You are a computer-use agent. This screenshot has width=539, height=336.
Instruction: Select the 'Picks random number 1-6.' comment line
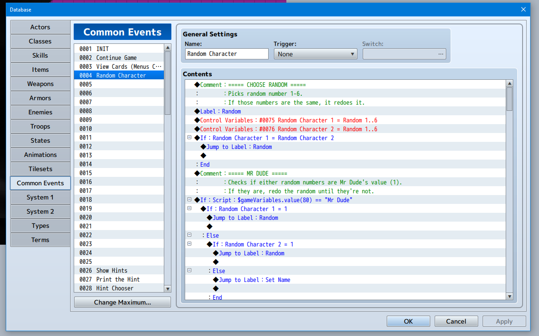(345, 94)
